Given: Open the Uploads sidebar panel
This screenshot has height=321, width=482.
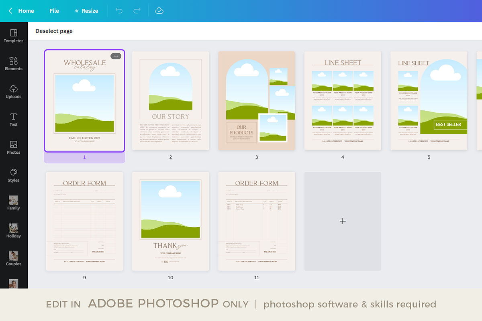Looking at the screenshot, I should (x=14, y=91).
